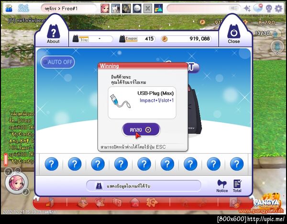This screenshot has height=224, width=287.
Task: Click the first question mark slot
Action: pyautogui.click(x=52, y=164)
